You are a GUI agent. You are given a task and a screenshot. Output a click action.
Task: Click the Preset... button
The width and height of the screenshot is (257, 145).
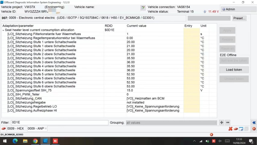239,18
